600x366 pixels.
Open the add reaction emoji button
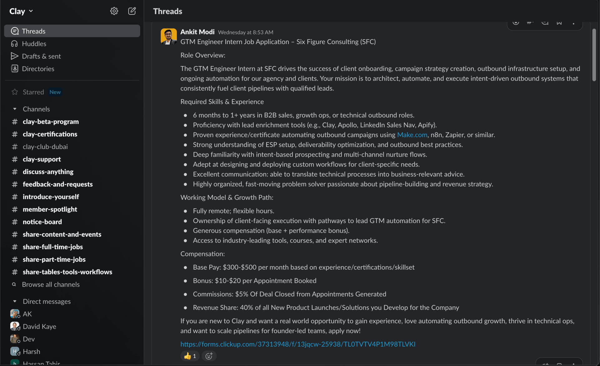click(209, 356)
